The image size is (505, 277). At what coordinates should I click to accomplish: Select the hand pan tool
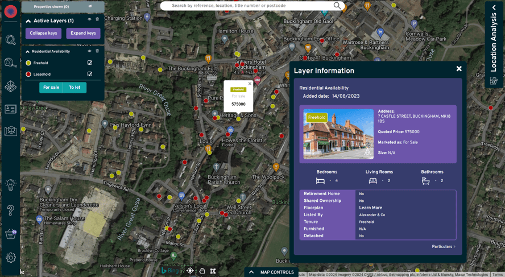[202, 271]
